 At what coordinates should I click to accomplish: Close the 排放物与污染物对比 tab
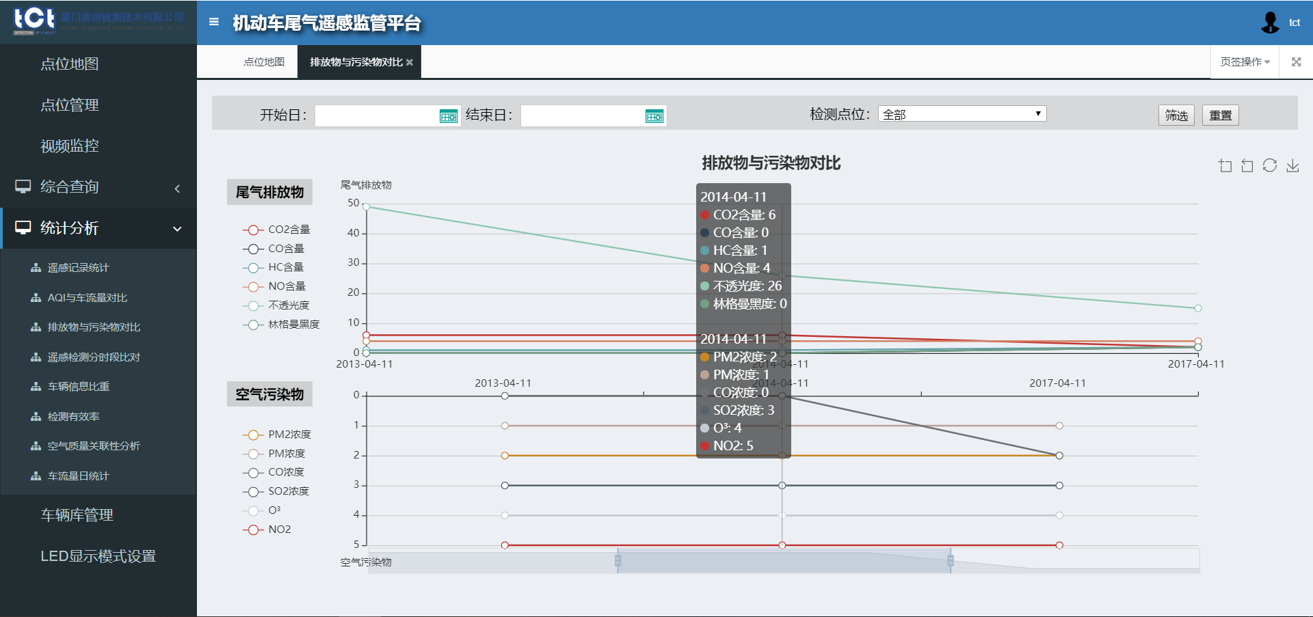coord(410,62)
